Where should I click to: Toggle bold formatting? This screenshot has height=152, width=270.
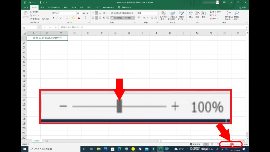tap(54, 18)
